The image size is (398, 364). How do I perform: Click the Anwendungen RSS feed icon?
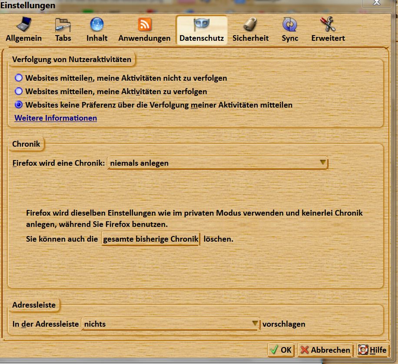click(144, 24)
